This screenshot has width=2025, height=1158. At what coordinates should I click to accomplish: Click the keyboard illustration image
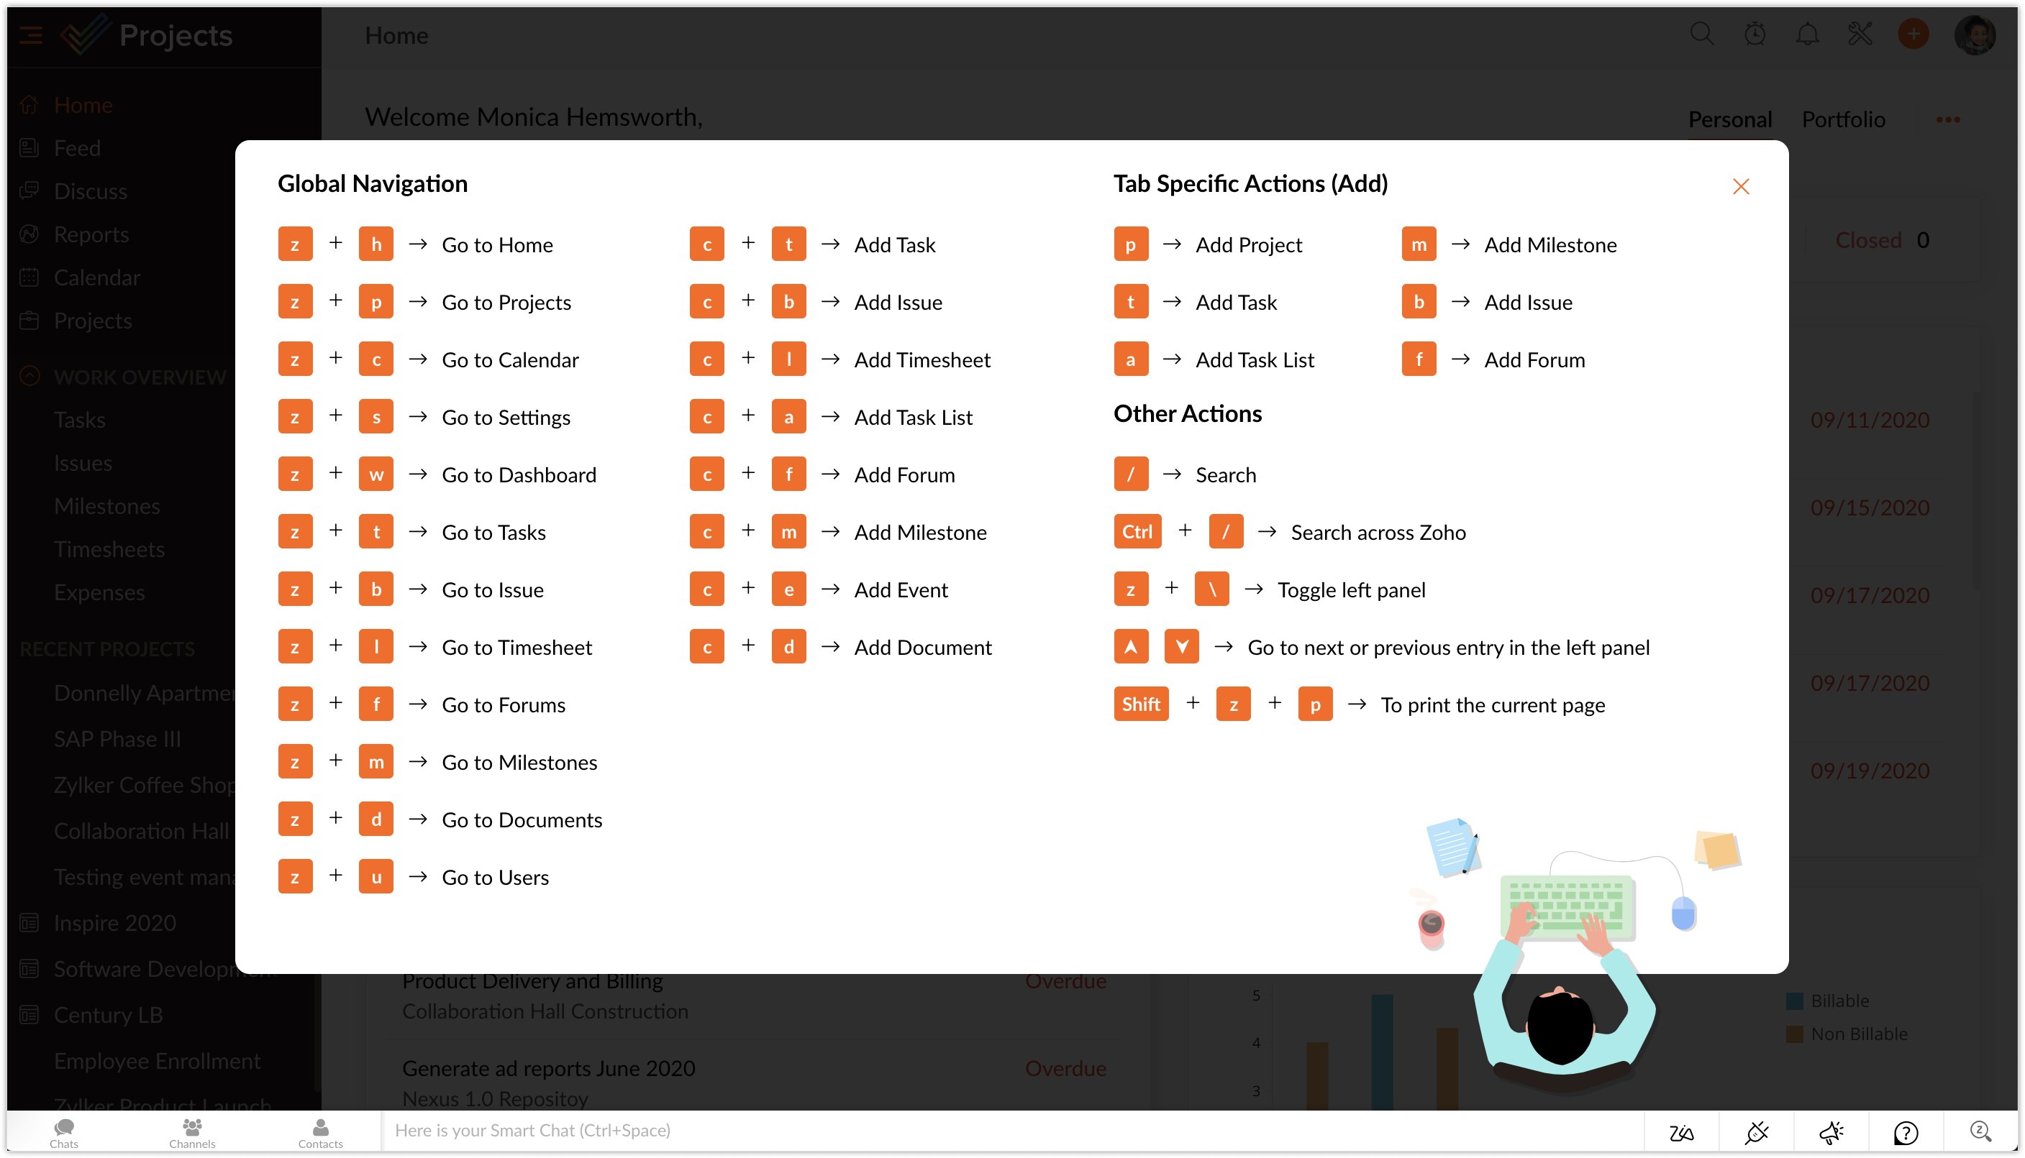click(x=1567, y=909)
